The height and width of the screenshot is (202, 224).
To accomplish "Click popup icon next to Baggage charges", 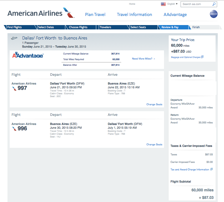I will coord(202,57).
